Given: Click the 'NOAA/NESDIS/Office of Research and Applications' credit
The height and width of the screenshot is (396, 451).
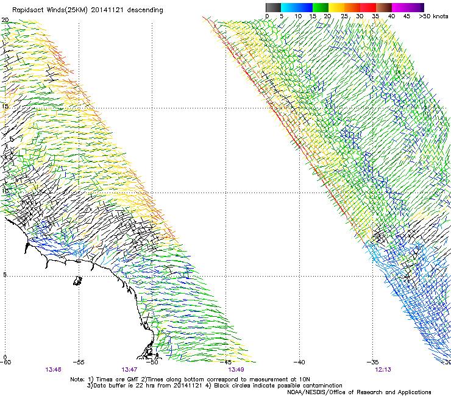Looking at the screenshot, I should 359,392.
